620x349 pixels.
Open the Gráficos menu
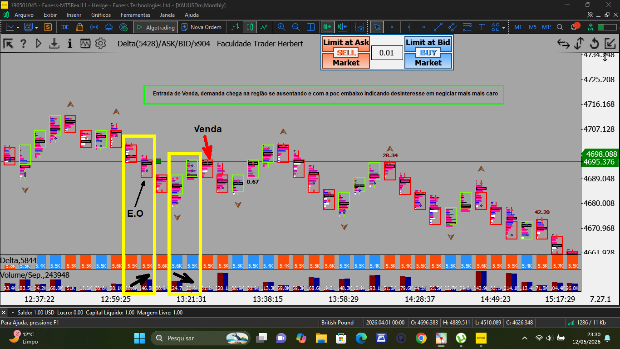click(x=101, y=15)
